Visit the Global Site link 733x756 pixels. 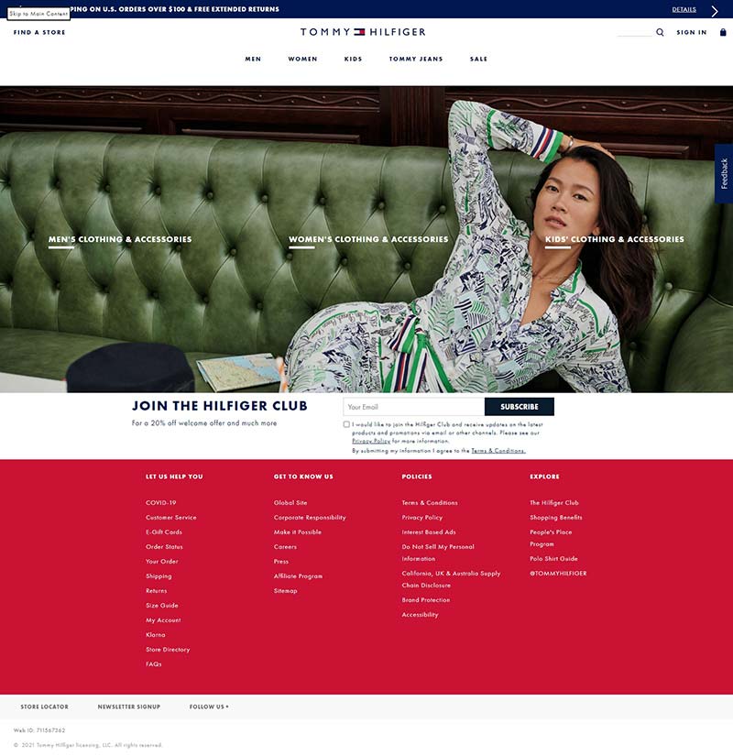point(290,502)
